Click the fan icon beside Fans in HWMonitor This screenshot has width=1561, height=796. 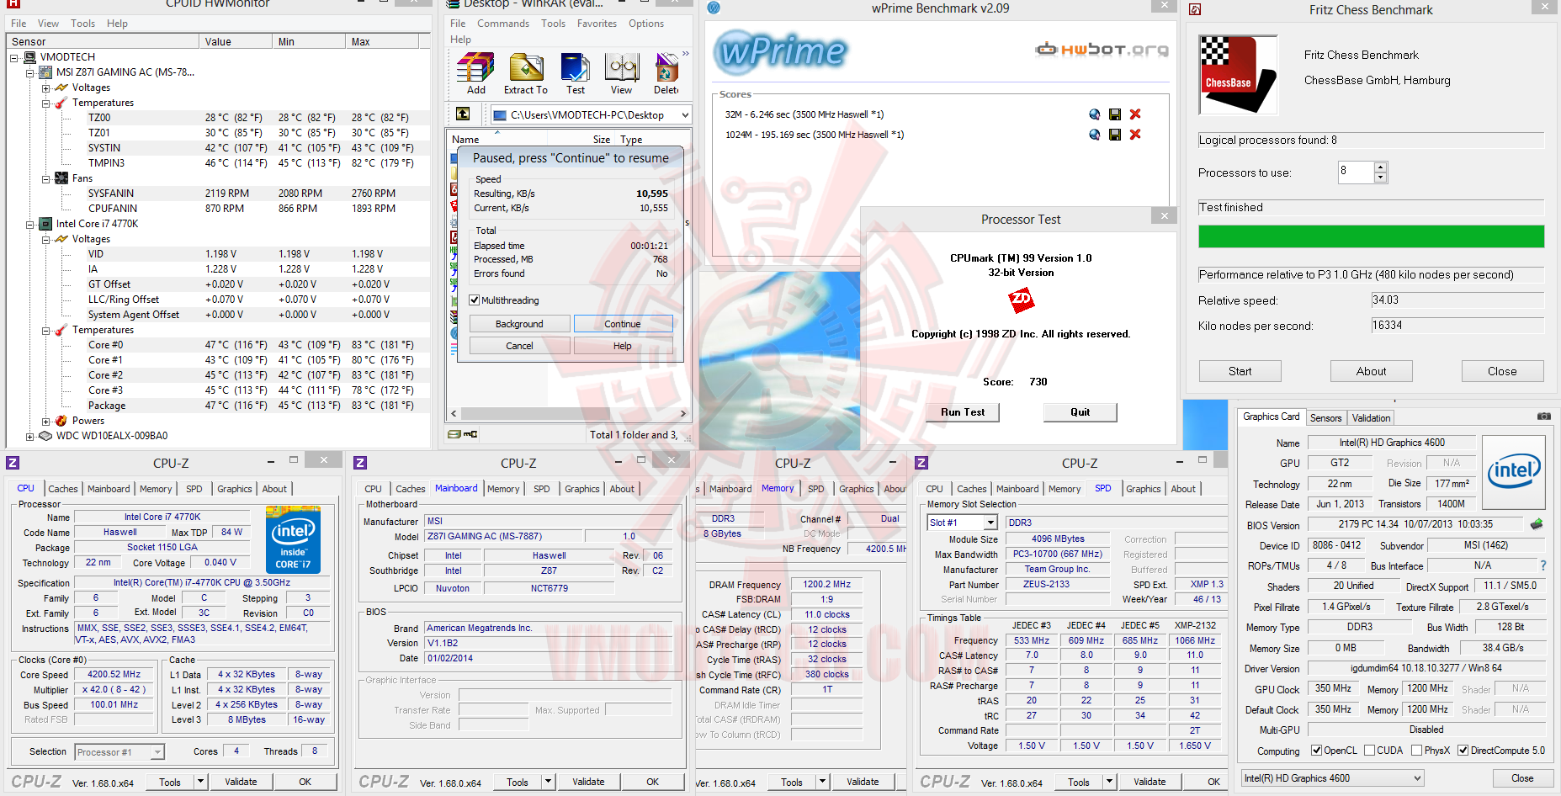(61, 178)
